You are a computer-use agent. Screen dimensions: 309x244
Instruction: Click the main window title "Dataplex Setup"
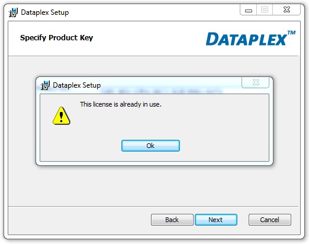[45, 12]
